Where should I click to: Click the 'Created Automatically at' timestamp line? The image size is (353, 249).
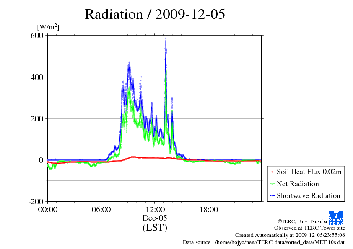point(290,235)
